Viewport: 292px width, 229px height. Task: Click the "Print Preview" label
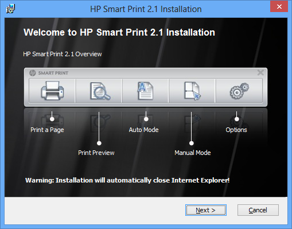pyautogui.click(x=96, y=153)
